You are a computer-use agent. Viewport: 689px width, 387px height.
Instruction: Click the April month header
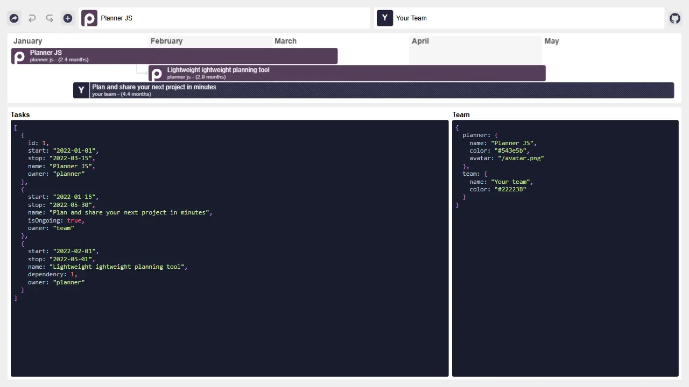[420, 41]
